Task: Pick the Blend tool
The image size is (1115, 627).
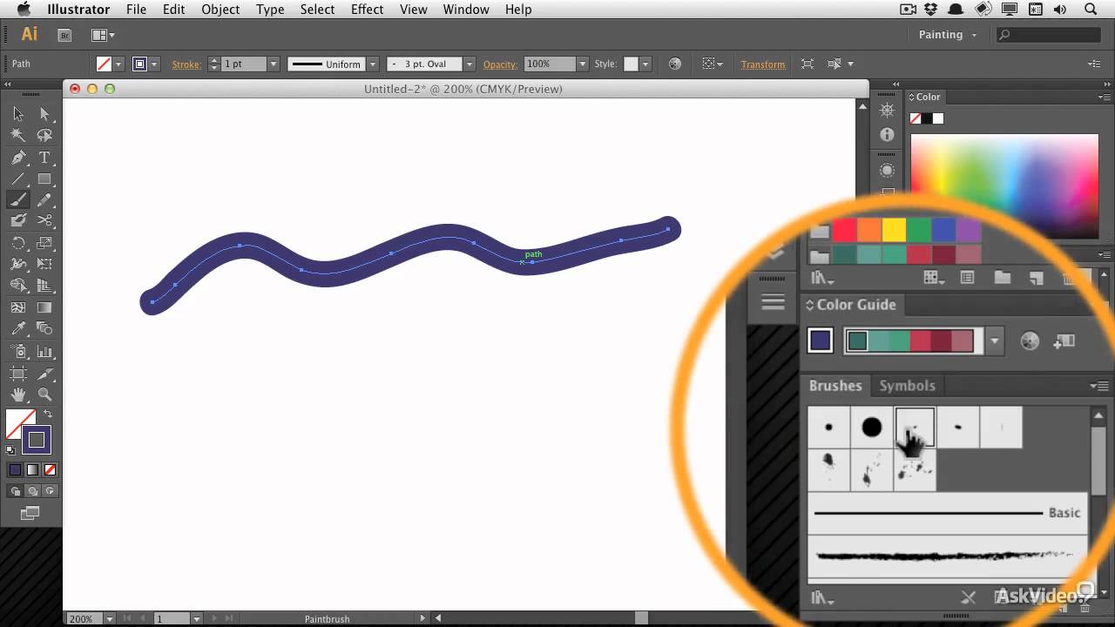Action: [x=44, y=329]
